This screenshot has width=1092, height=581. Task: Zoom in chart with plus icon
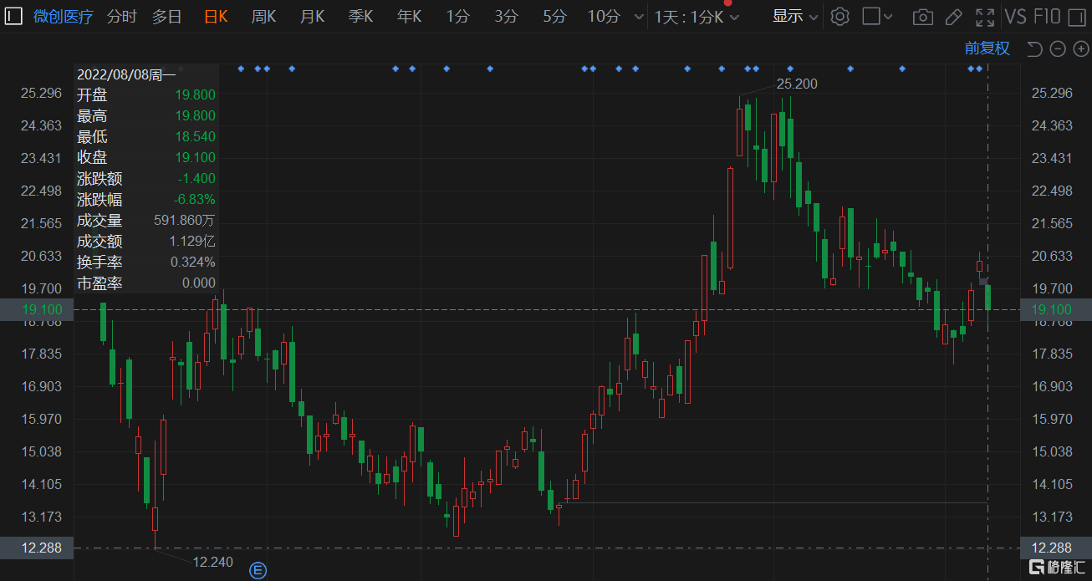(x=1079, y=48)
